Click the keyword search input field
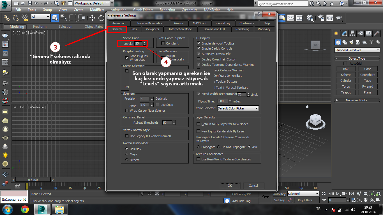The width and height of the screenshot is (383, 215). [x=283, y=4]
